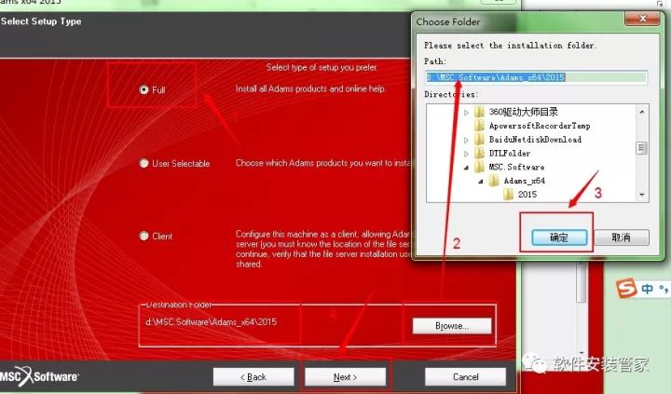This screenshot has width=671, height=394.
Task: Click the Adams_x64 folder icon
Action: (494, 181)
